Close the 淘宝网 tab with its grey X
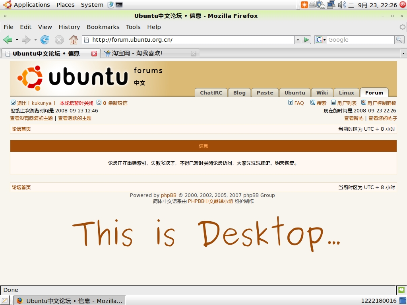Viewport: 407px width, 305px height. pyautogui.click(x=194, y=54)
